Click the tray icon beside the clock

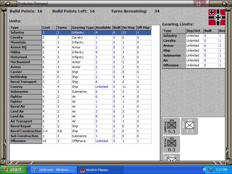[210, 170]
